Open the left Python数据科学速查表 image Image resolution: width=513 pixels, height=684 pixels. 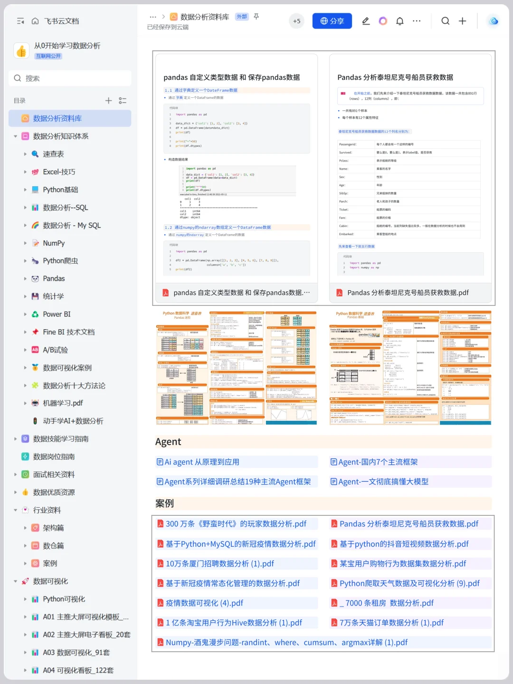pyautogui.click(x=237, y=368)
